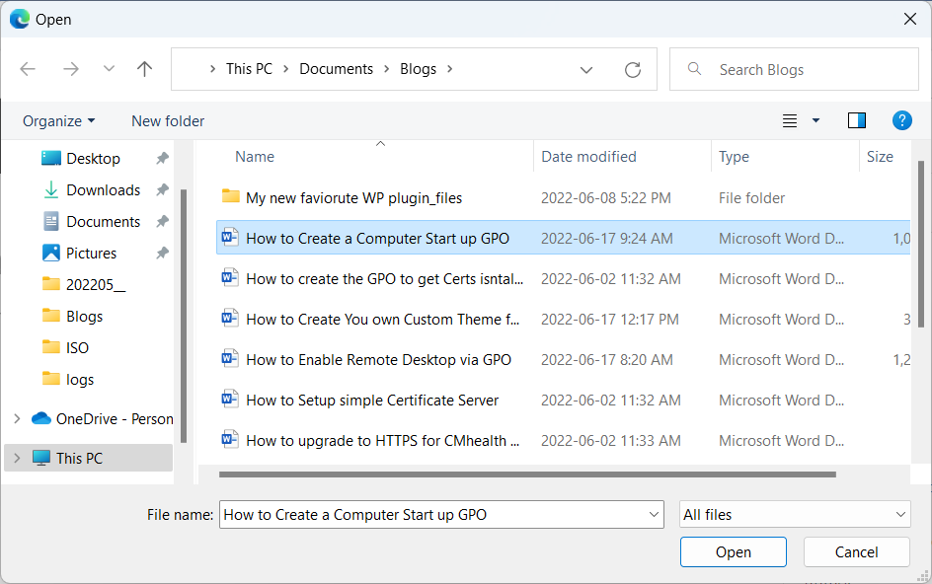Sort by the Date modified column header
Viewport: 932px width, 584px height.
[588, 157]
